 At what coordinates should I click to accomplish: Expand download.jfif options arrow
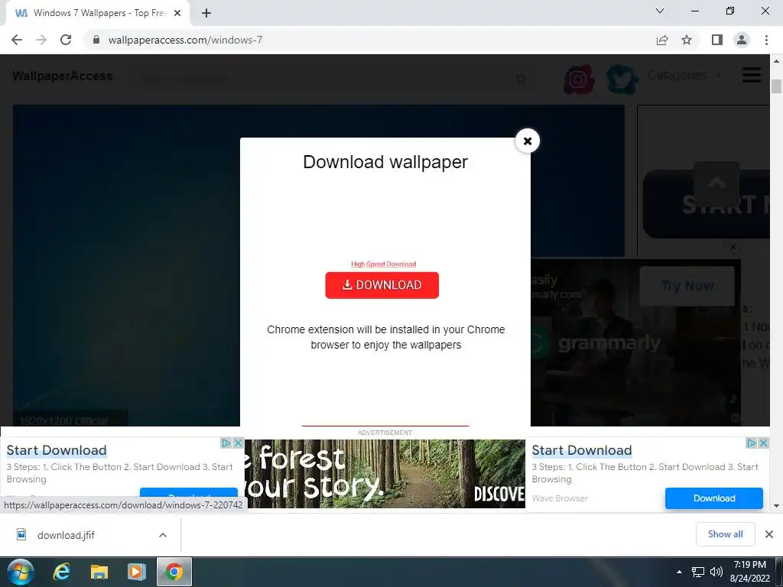[163, 535]
